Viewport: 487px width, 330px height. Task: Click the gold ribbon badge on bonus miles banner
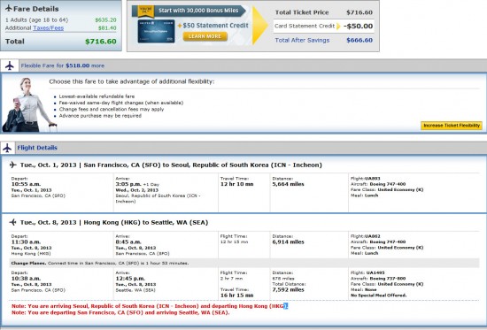[x=146, y=11]
